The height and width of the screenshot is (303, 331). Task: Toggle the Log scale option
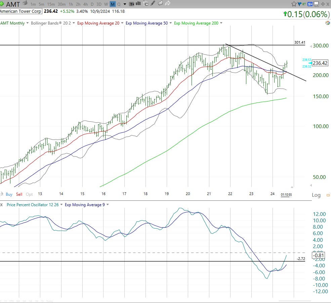[x=316, y=195]
